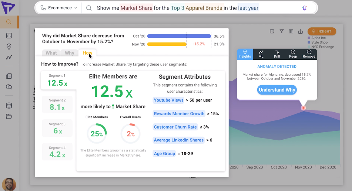
Task: Click the orange INSIGHT button
Action: click(x=322, y=31)
